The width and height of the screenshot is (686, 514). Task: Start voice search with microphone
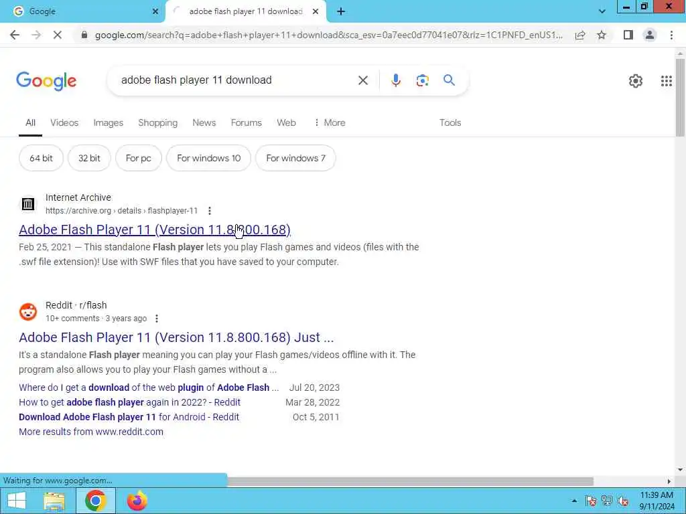click(395, 80)
